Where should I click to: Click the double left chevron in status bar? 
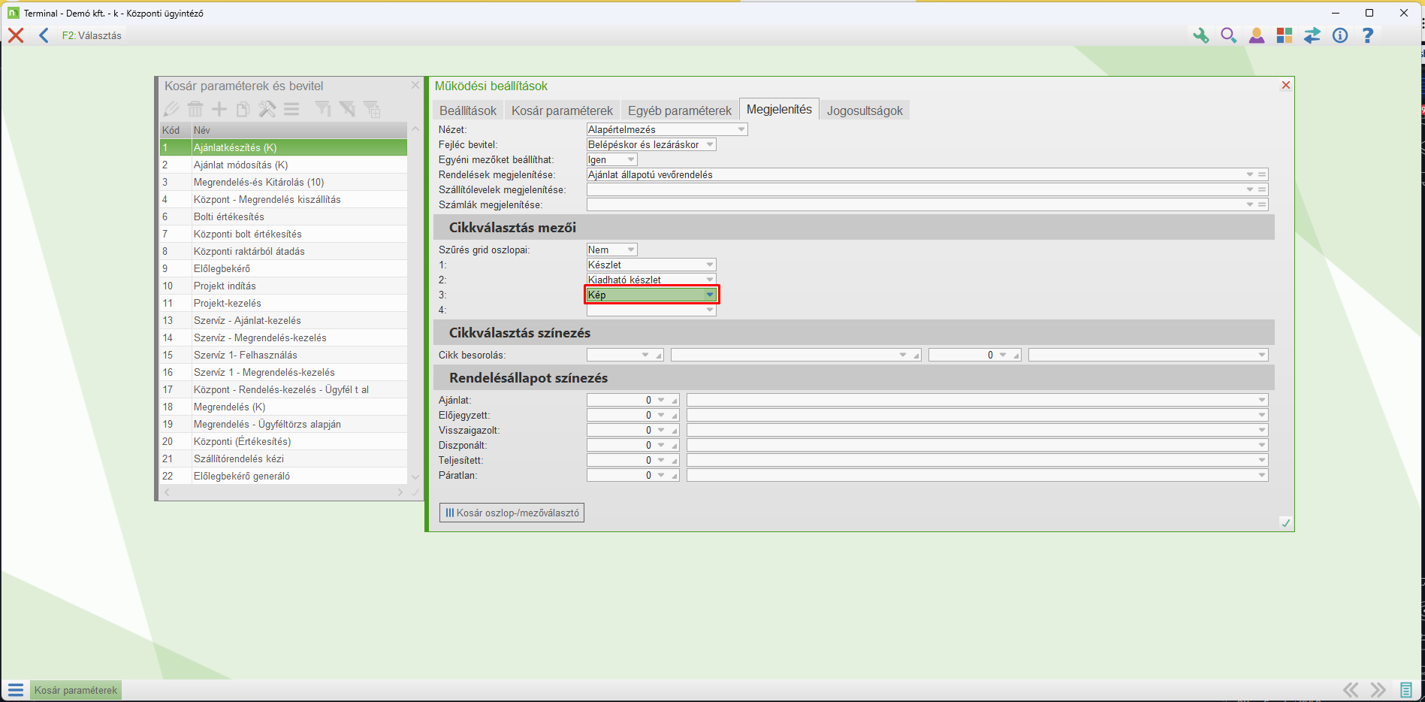[x=1351, y=690]
